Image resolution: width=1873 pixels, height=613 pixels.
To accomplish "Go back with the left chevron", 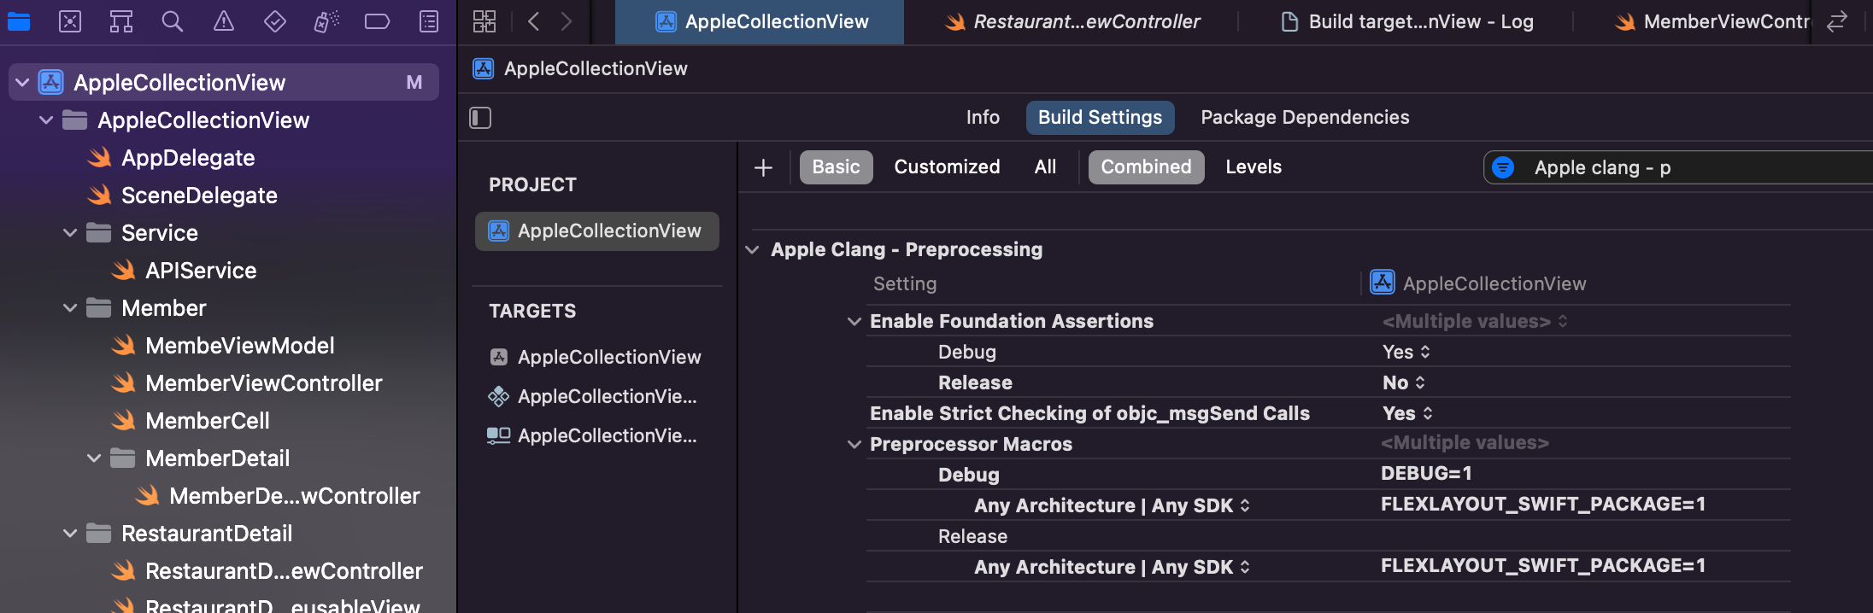I will (534, 21).
